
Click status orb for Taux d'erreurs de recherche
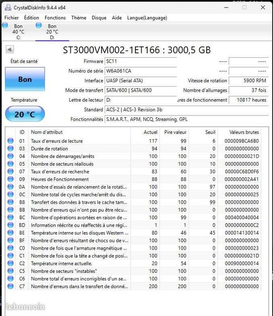click(10, 171)
